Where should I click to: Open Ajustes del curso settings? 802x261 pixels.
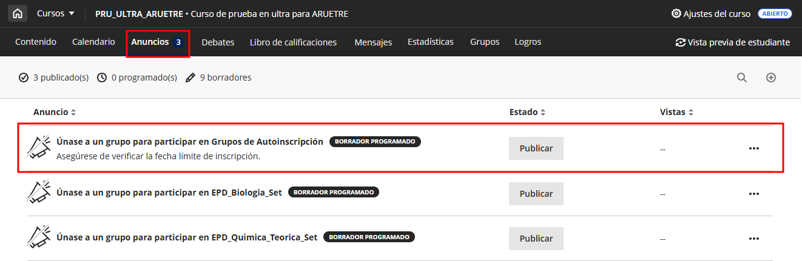[710, 13]
